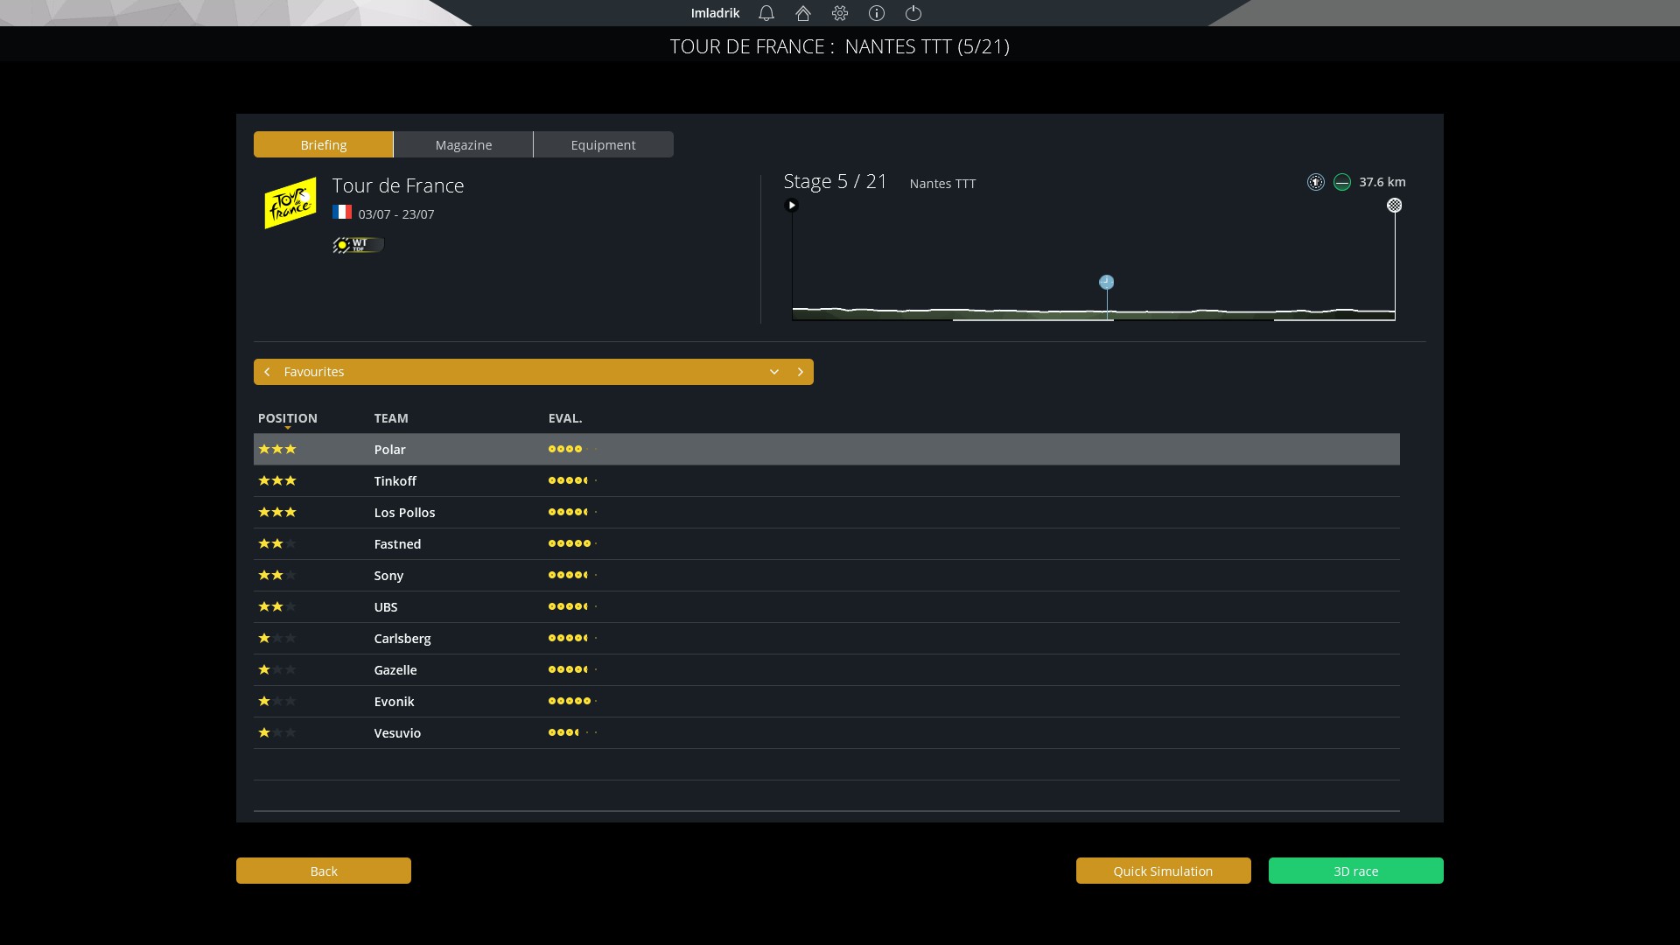Click the team time trial jersey icon
This screenshot has height=945, width=1680.
[1315, 182]
